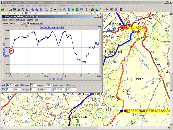Screen dimensions: 173x130
Task: Click the yellow question mark help icon
Action: coord(121,10)
